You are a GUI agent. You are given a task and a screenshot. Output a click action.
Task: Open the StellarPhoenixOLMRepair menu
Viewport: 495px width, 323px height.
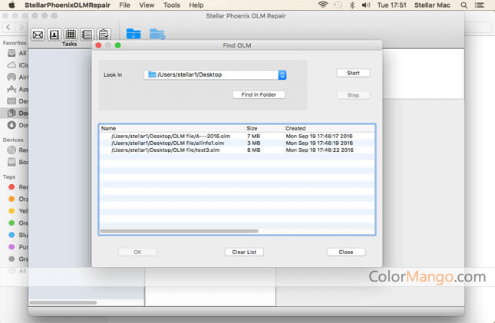[68, 5]
